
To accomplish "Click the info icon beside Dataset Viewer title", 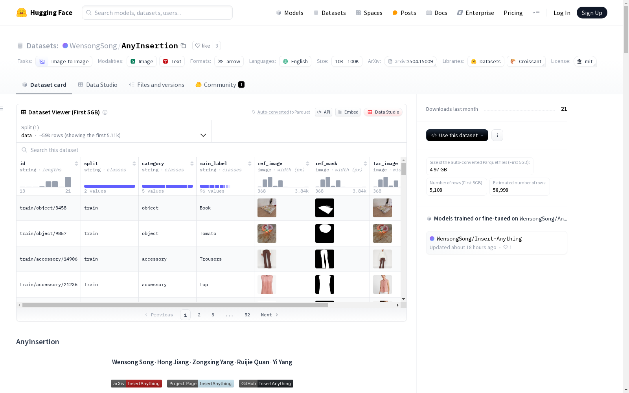I will 105,112.
